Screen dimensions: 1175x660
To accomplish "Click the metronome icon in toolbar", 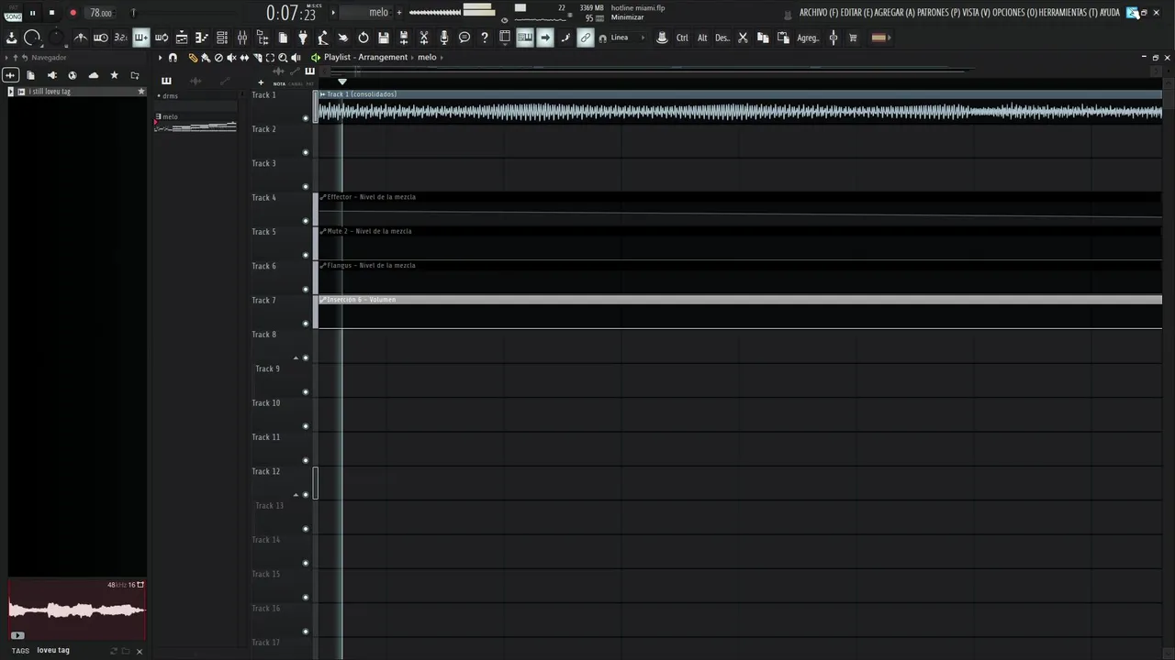I will point(81,38).
